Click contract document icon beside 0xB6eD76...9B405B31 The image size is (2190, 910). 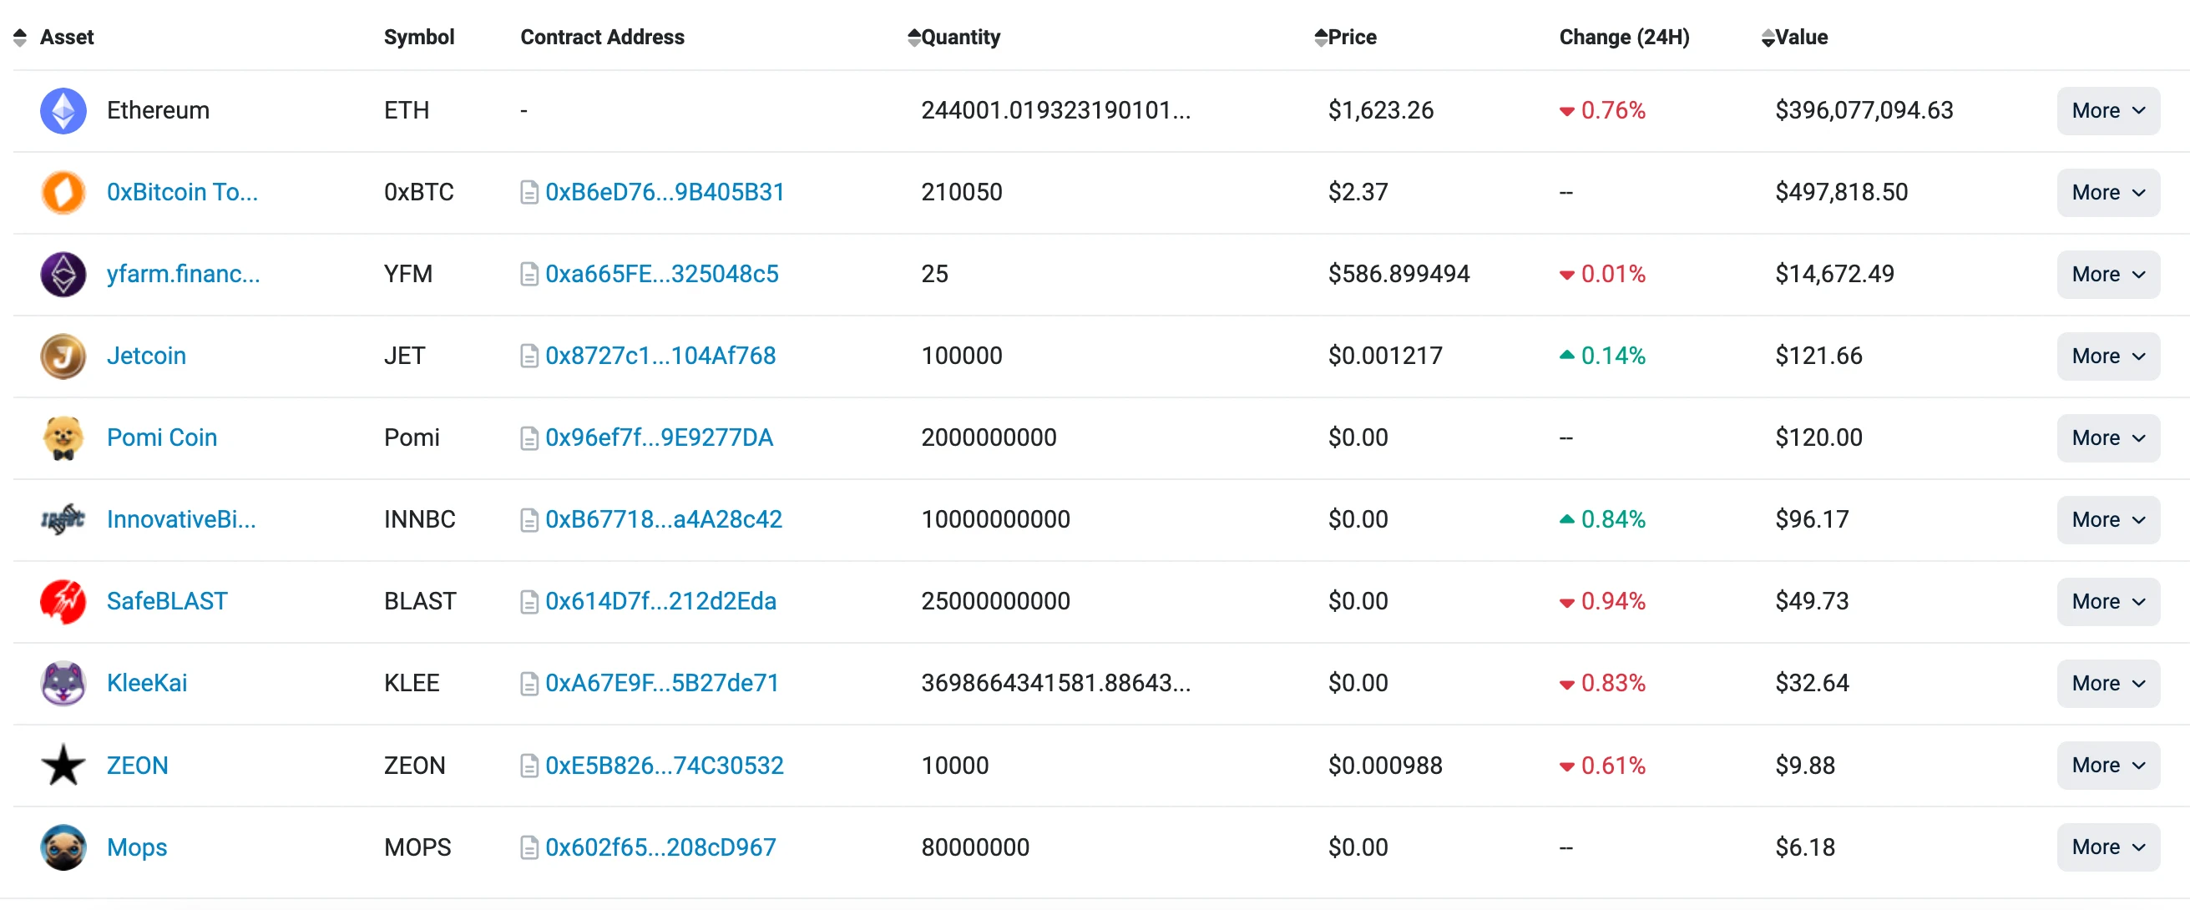[x=529, y=193]
